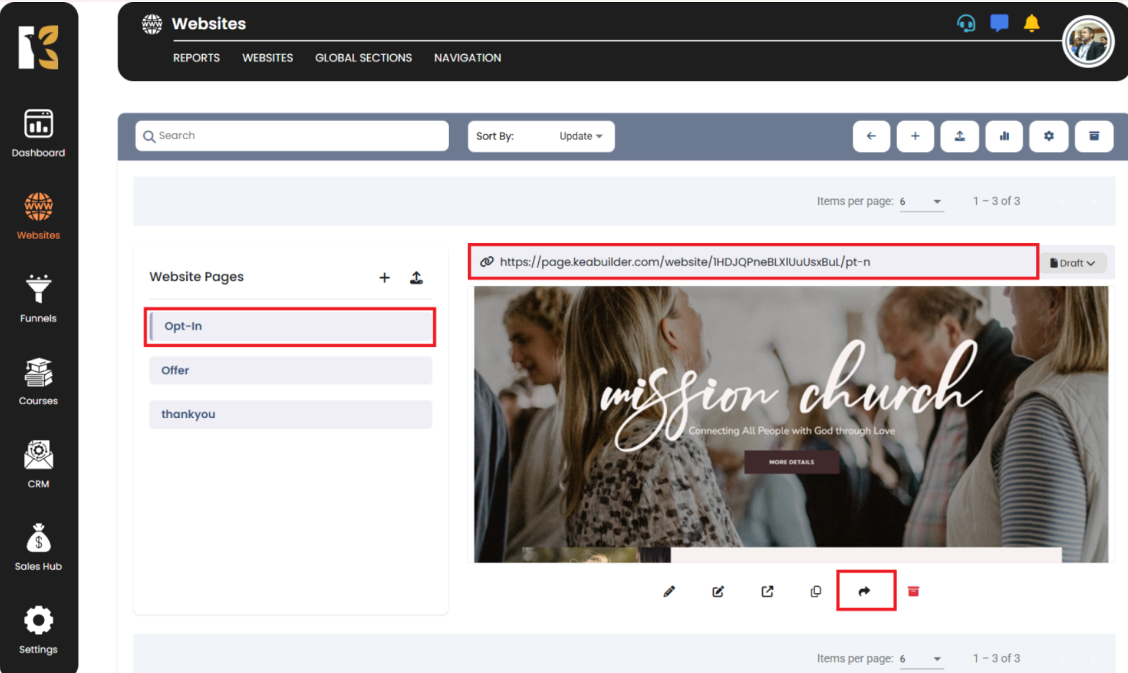Add a new page with plus icon in Website Pages

coord(384,277)
